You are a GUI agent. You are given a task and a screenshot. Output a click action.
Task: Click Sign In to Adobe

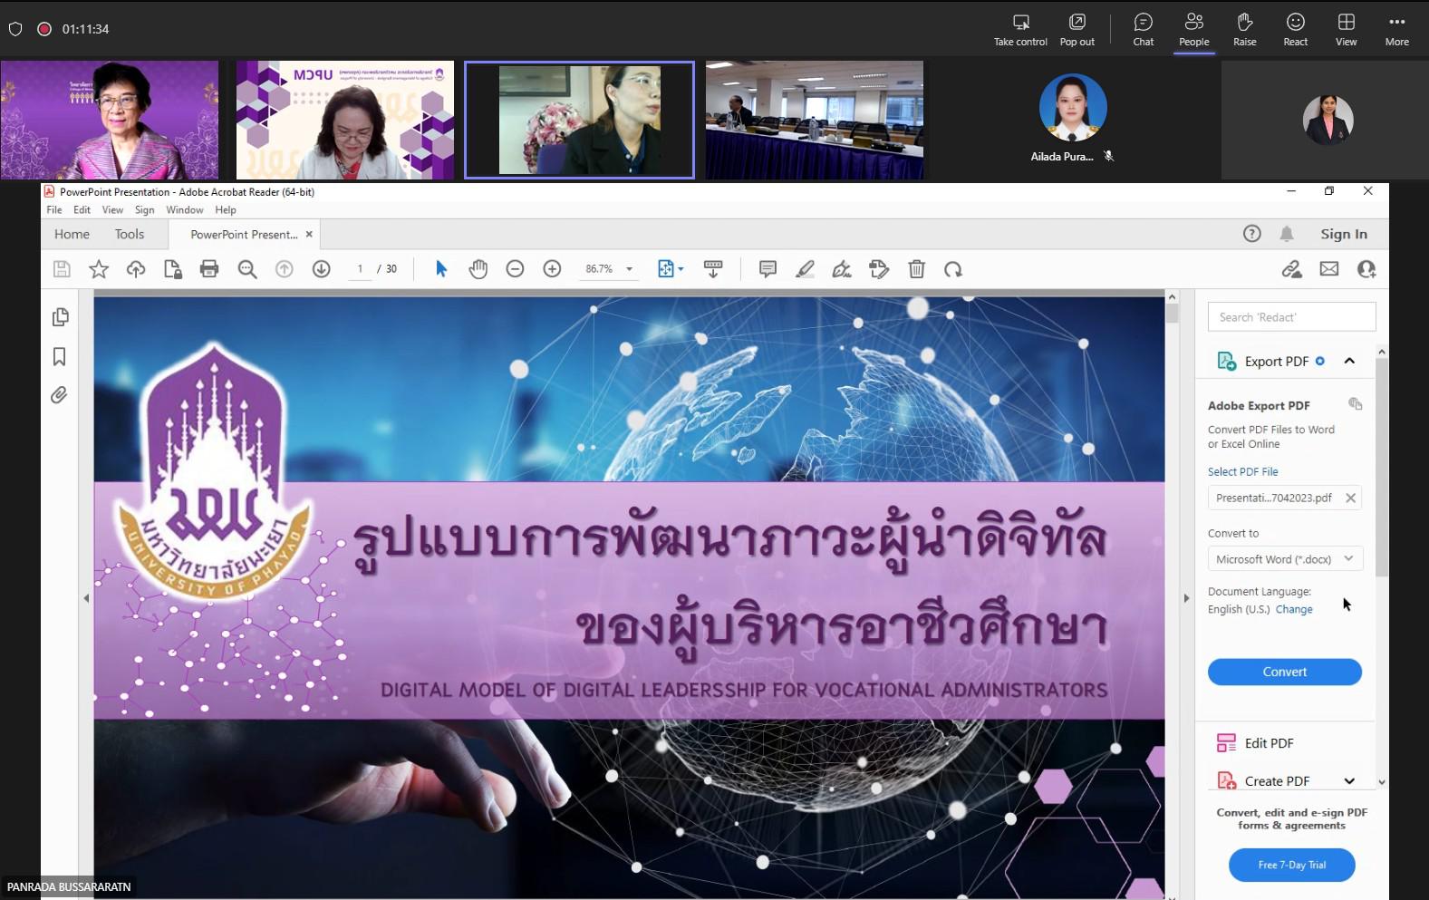pos(1344,234)
